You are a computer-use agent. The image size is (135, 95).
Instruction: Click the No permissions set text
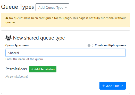(16, 77)
